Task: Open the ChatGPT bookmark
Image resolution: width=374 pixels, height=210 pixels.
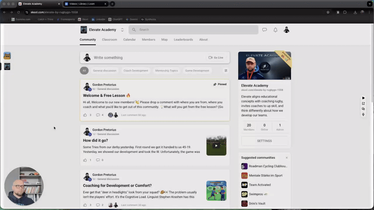Action: (115, 19)
